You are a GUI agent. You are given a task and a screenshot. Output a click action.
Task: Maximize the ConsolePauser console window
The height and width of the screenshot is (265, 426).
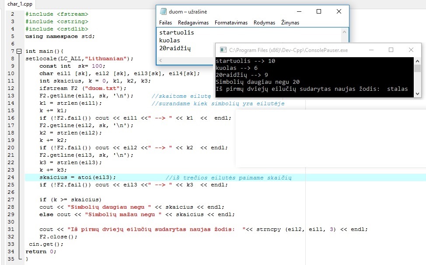pyautogui.click(x=391, y=50)
